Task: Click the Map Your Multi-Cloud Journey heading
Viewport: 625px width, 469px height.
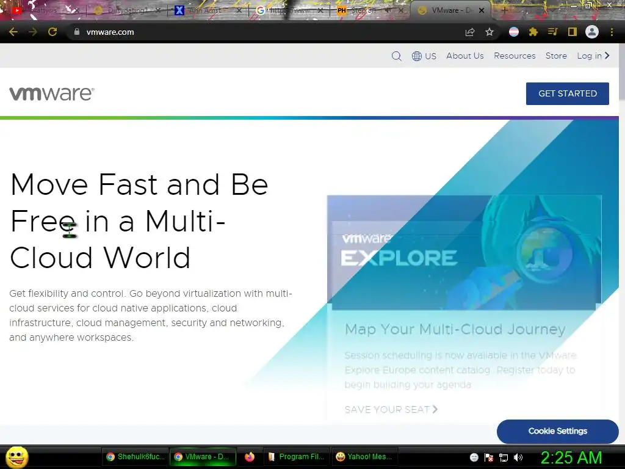Action: pos(455,329)
